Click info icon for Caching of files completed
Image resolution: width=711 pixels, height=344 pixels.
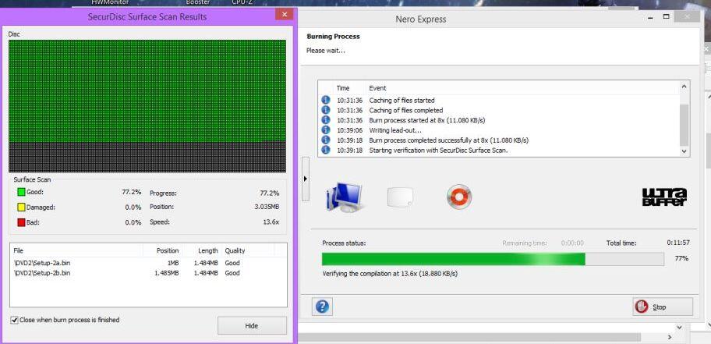326,110
